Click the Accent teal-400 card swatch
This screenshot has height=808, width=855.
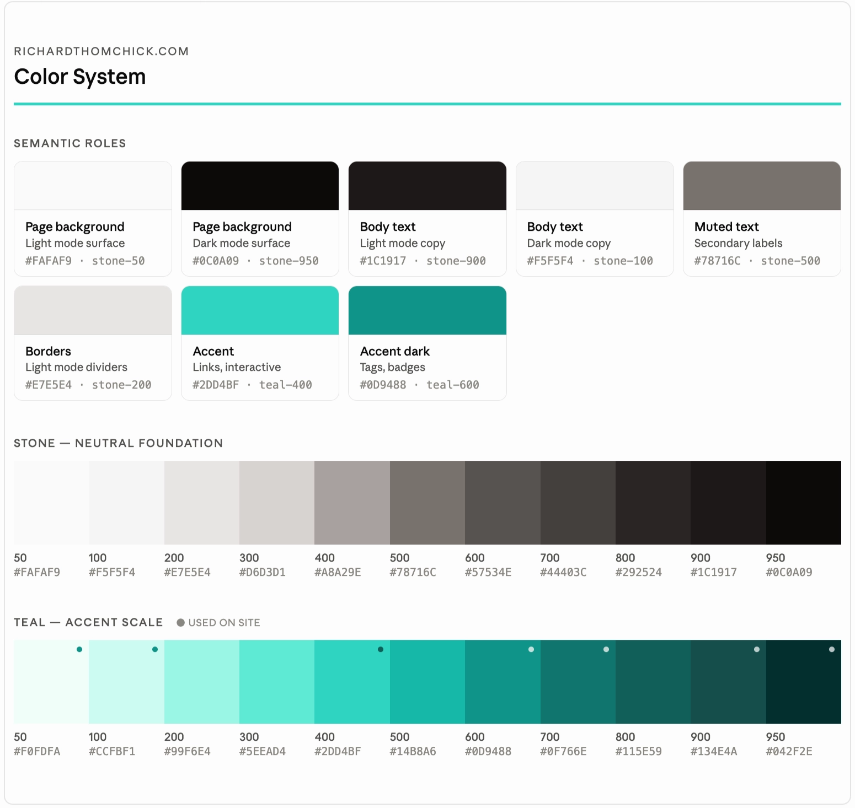[260, 310]
